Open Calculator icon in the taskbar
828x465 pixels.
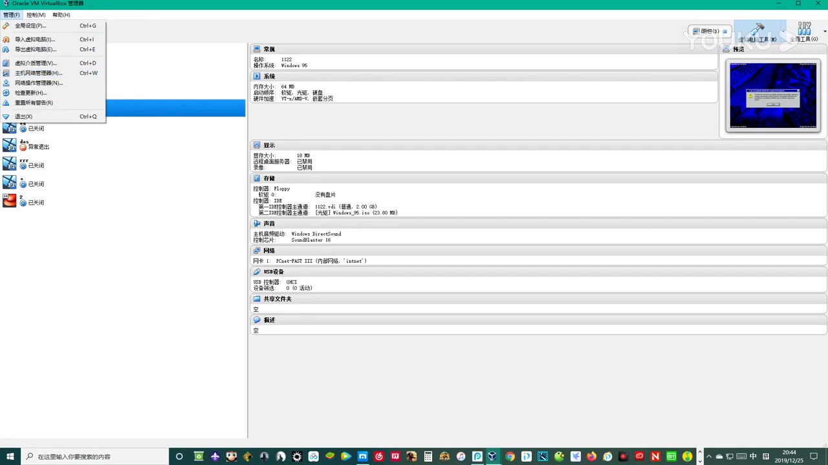tap(428, 457)
